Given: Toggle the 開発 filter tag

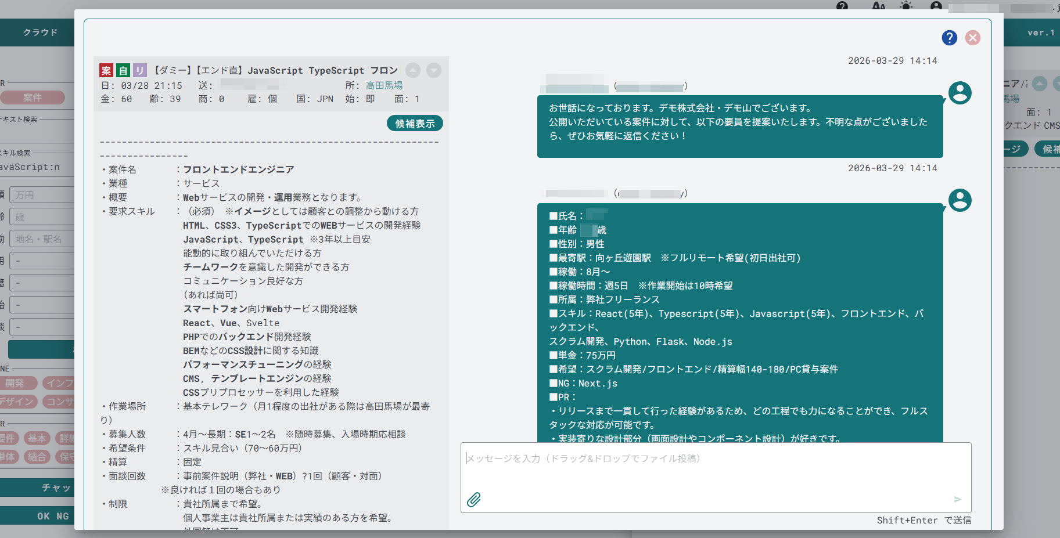Looking at the screenshot, I should (x=16, y=383).
